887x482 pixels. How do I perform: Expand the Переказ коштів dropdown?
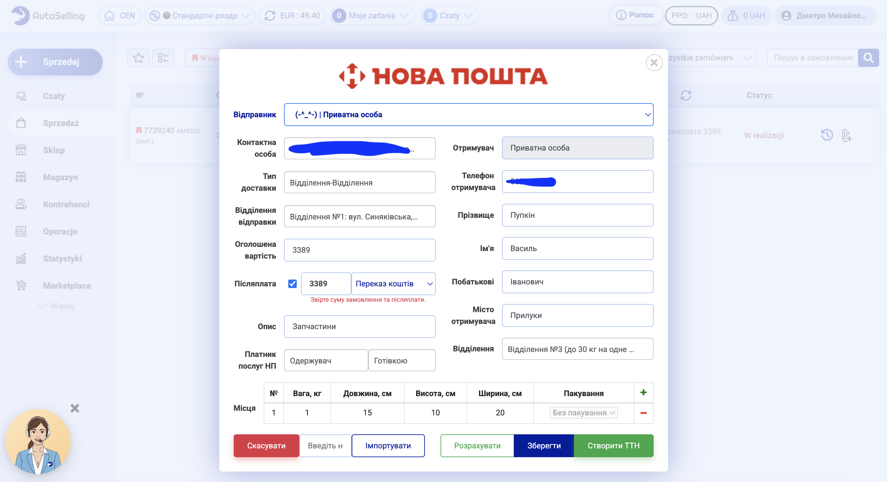(393, 283)
